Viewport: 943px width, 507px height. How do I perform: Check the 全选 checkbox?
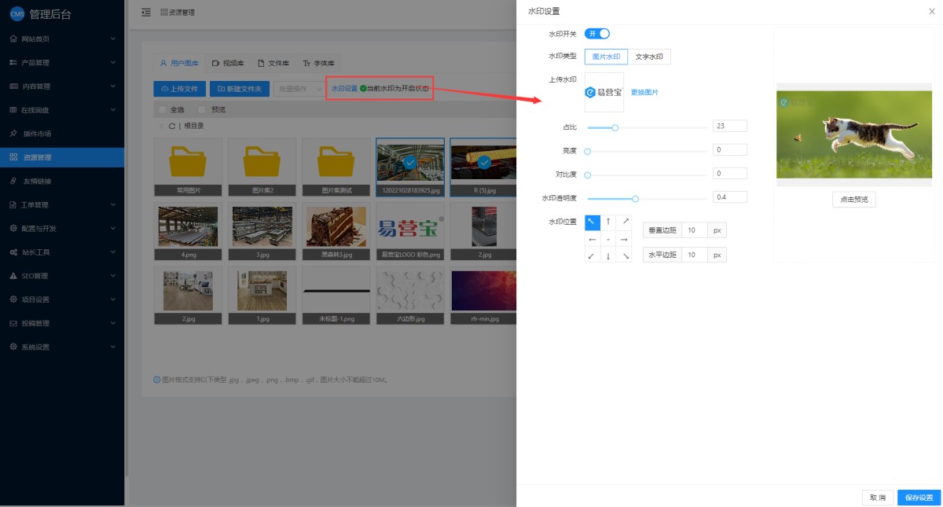[x=163, y=109]
